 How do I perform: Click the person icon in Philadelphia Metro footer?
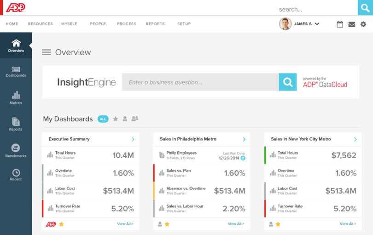[x=160, y=224]
